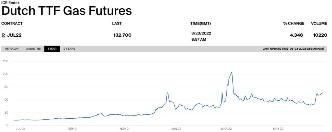Click the MAR 22 axis label
The image size is (332, 132).
point(227,129)
